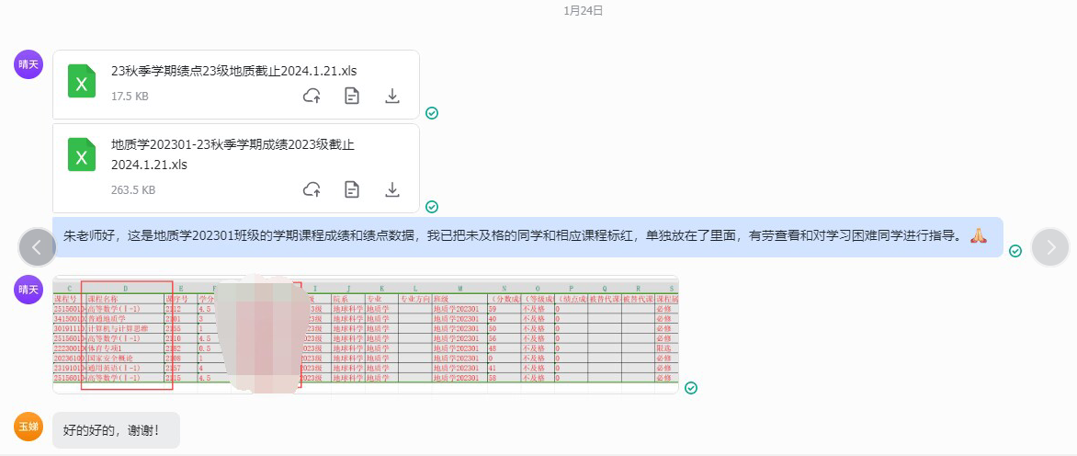Image resolution: width=1077 pixels, height=456 pixels.
Task: Open 玉娣's avatar profile
Action: [28, 427]
